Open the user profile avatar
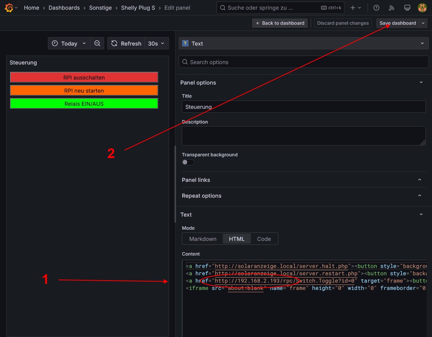 click(422, 8)
